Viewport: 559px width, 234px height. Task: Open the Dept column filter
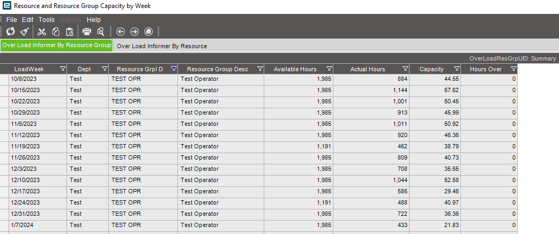[105, 69]
